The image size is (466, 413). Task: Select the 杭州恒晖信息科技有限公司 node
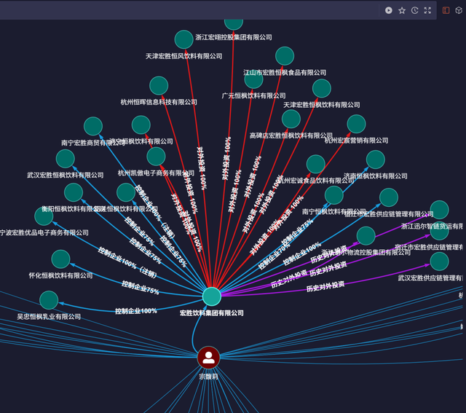[159, 86]
